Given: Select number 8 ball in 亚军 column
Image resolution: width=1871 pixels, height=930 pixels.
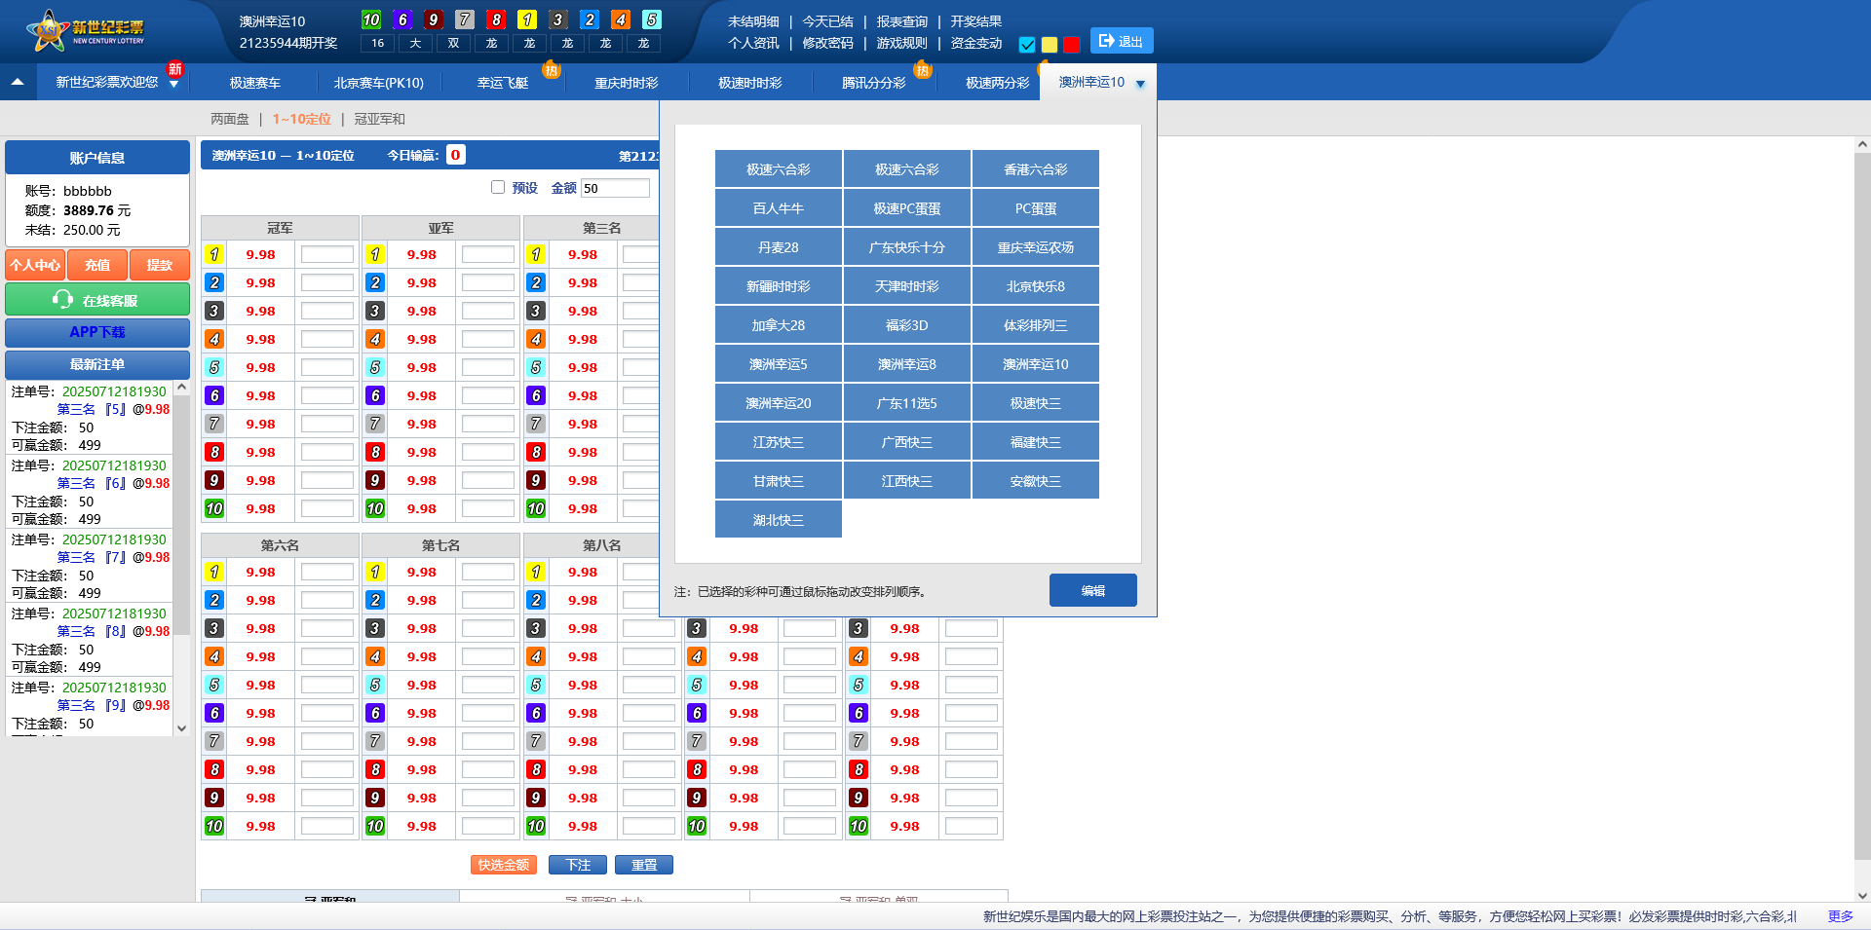Looking at the screenshot, I should [x=375, y=453].
